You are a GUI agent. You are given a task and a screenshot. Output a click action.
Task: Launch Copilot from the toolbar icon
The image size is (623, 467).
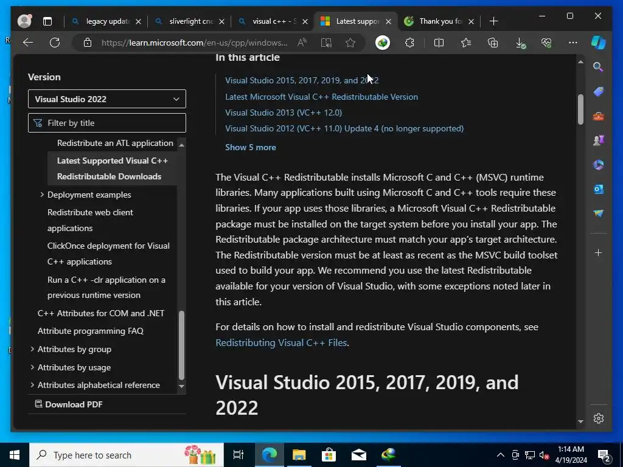tap(599, 43)
